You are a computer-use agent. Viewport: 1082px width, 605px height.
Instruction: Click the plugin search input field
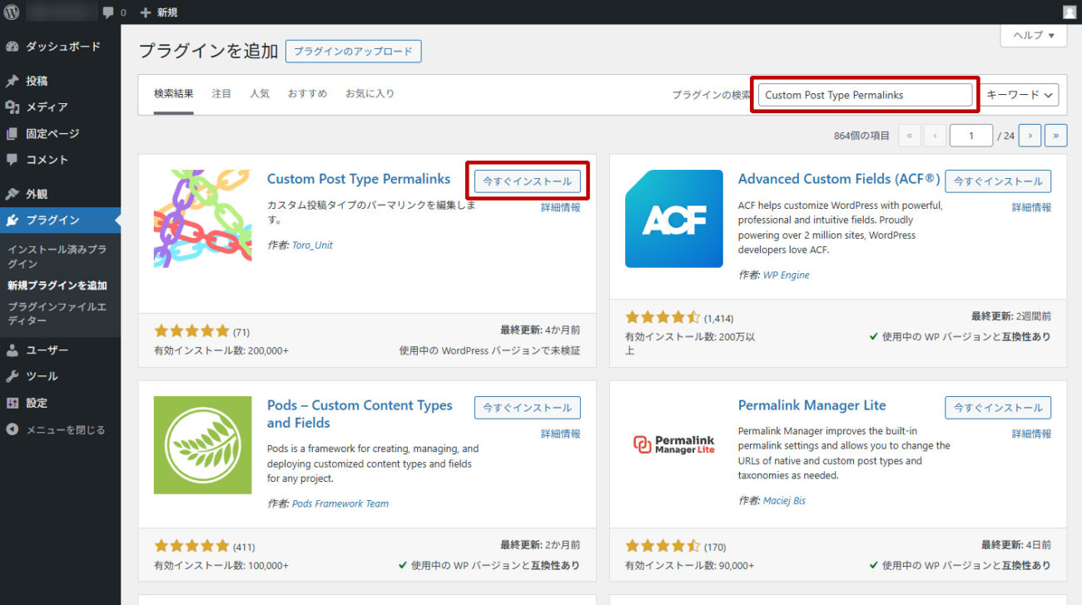(865, 95)
